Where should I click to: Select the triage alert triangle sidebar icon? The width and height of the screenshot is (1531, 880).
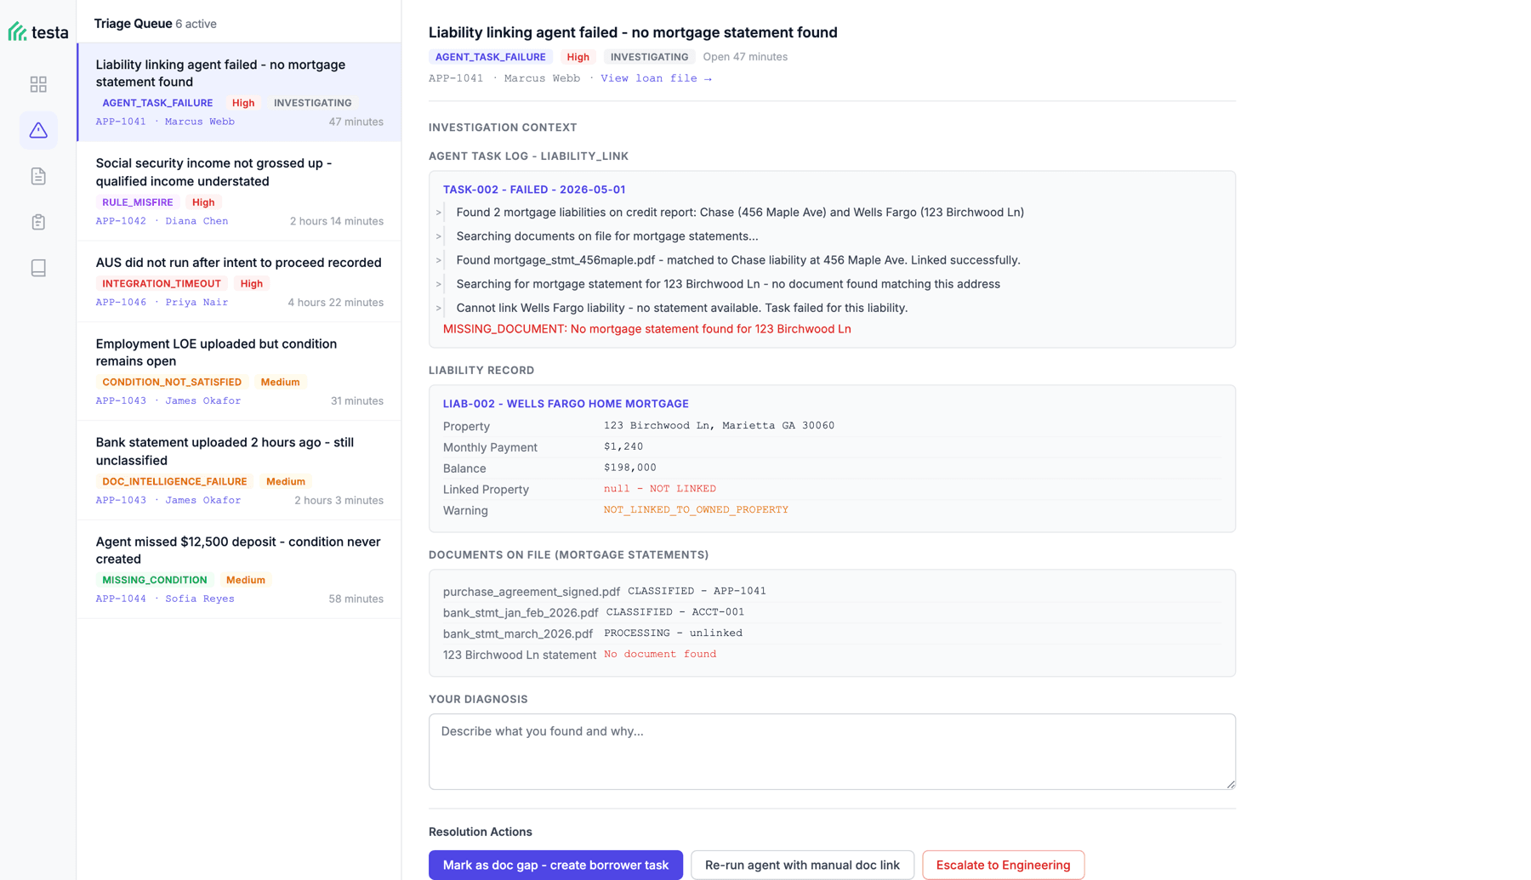coord(38,130)
